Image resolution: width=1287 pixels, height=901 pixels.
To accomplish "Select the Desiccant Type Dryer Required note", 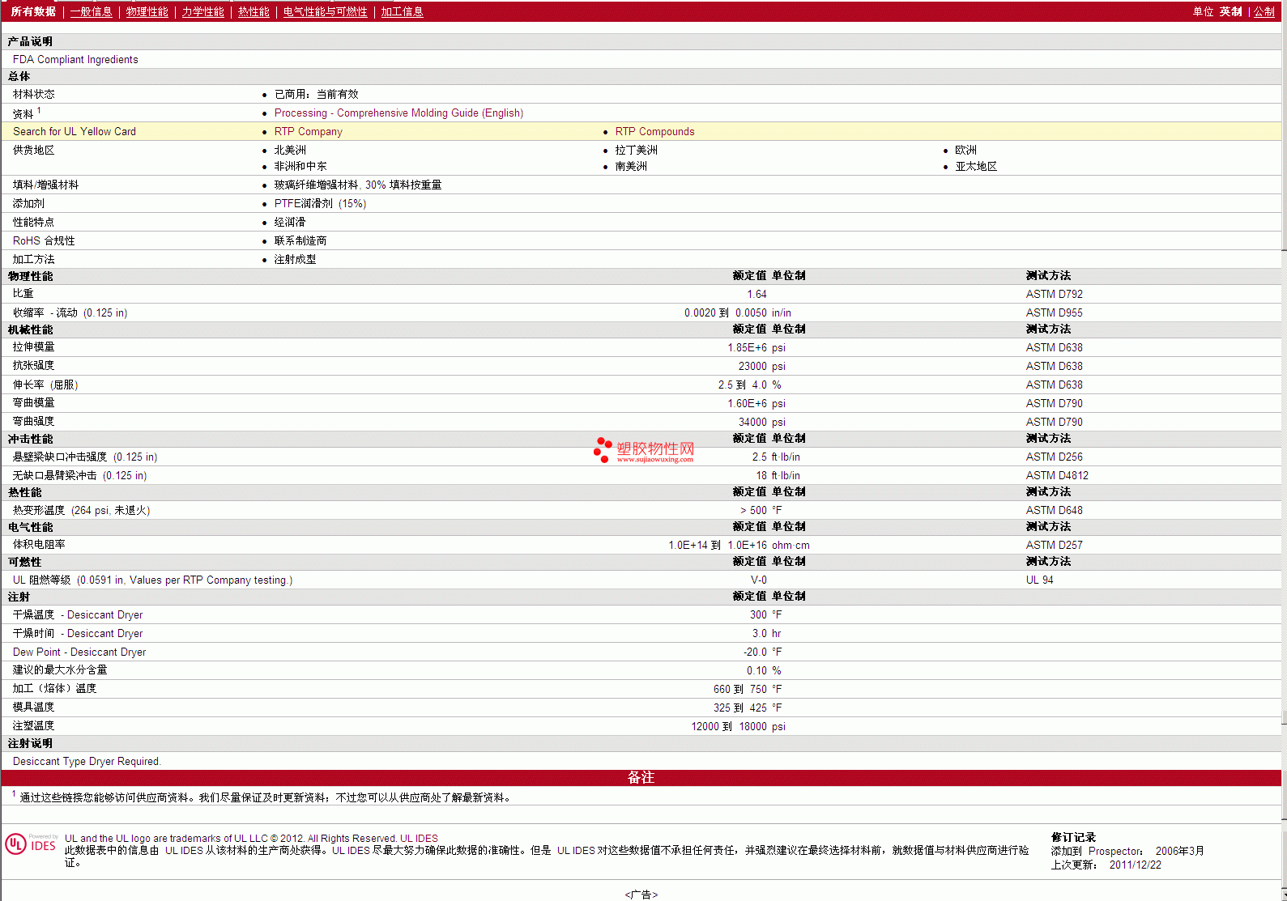I will (x=87, y=762).
